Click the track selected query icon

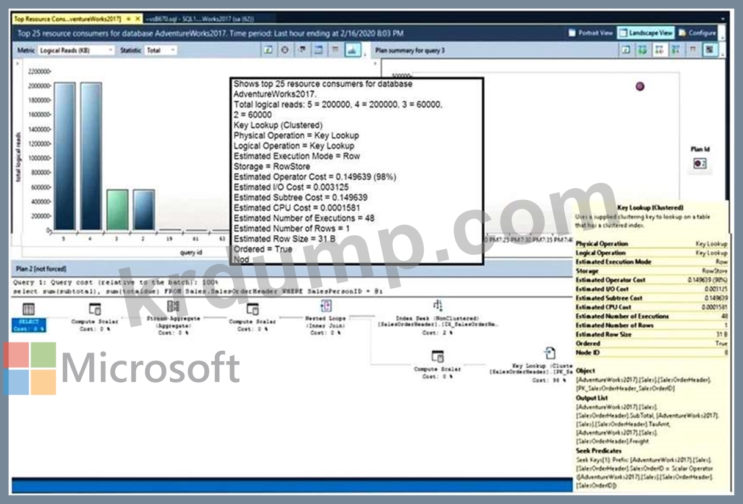285,51
